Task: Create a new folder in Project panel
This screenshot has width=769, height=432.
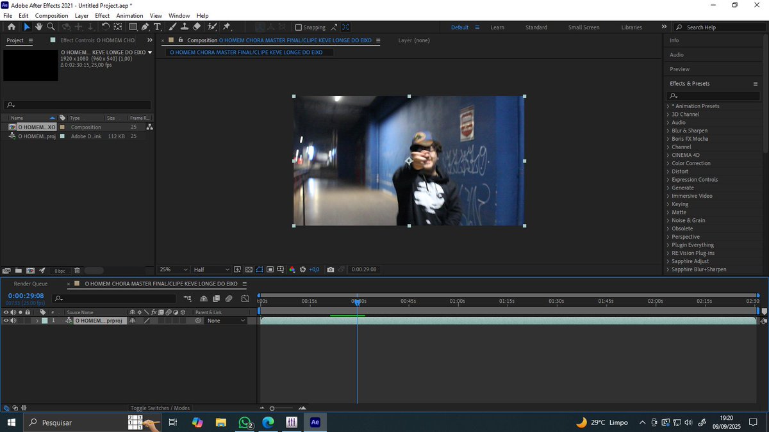Action: [x=18, y=271]
